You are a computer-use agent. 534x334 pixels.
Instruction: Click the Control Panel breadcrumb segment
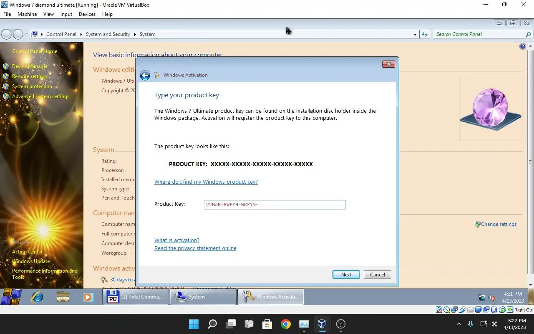click(x=61, y=34)
